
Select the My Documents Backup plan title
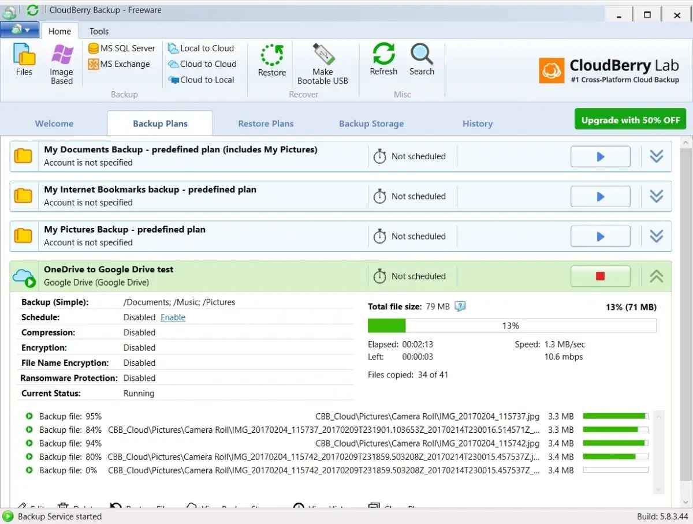[181, 149]
